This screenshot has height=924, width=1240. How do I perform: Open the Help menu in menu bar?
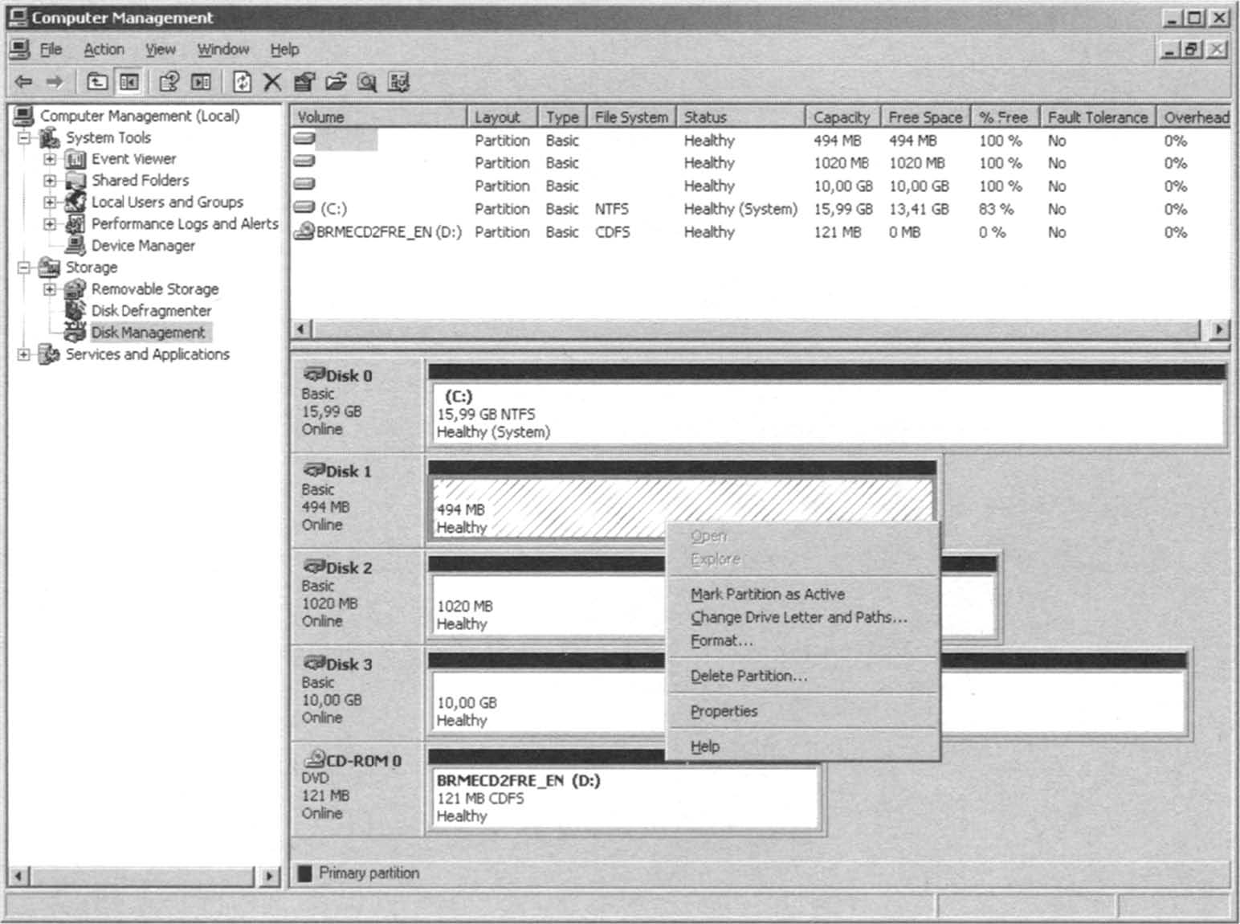click(x=284, y=49)
